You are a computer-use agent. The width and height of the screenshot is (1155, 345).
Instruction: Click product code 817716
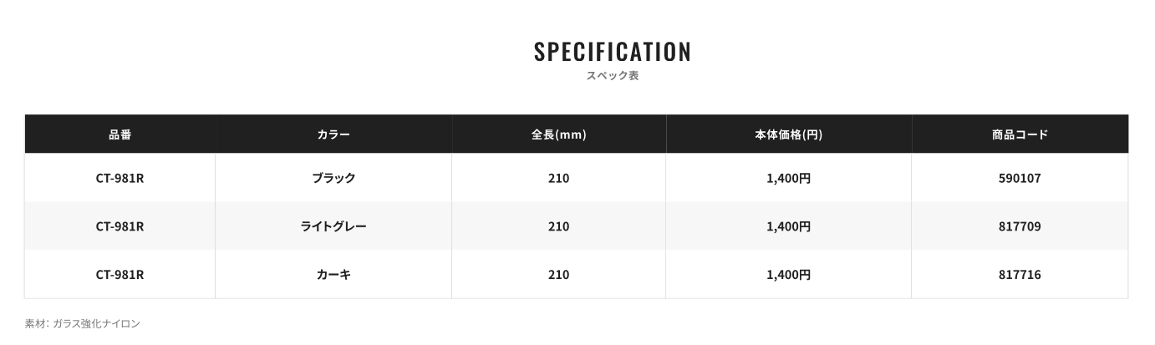[1020, 275]
